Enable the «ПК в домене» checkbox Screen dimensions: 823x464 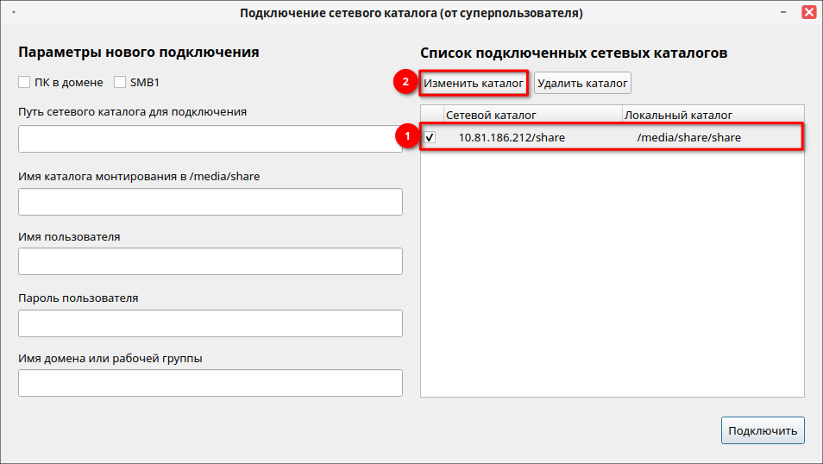pyautogui.click(x=24, y=83)
